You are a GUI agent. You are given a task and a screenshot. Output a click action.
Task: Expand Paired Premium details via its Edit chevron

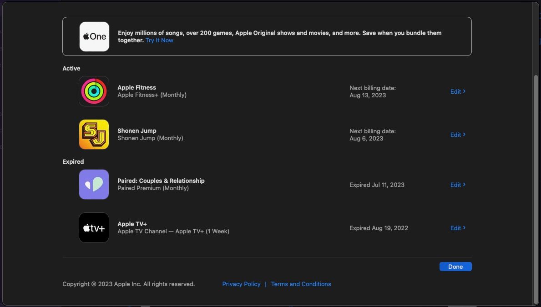click(464, 185)
